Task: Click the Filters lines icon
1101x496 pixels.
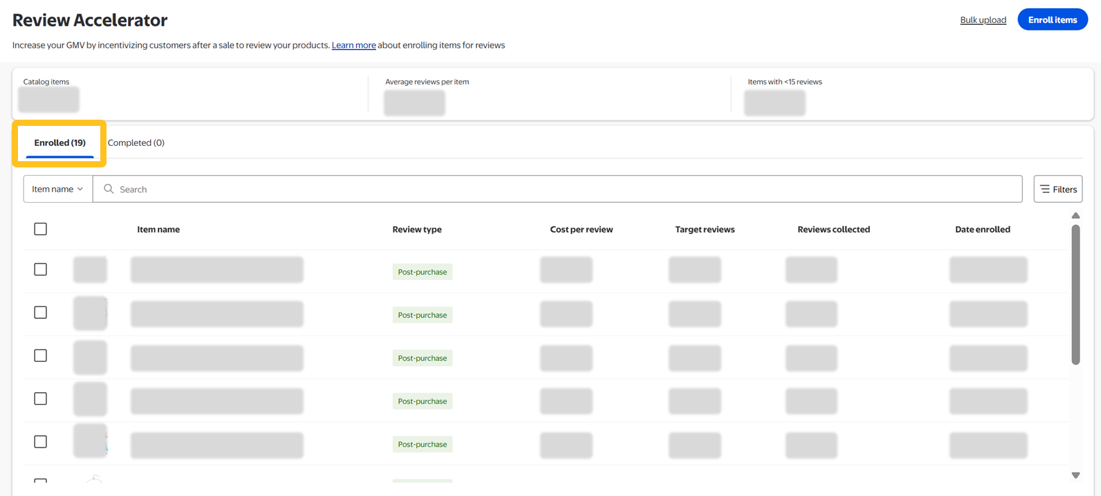Action: click(1044, 189)
